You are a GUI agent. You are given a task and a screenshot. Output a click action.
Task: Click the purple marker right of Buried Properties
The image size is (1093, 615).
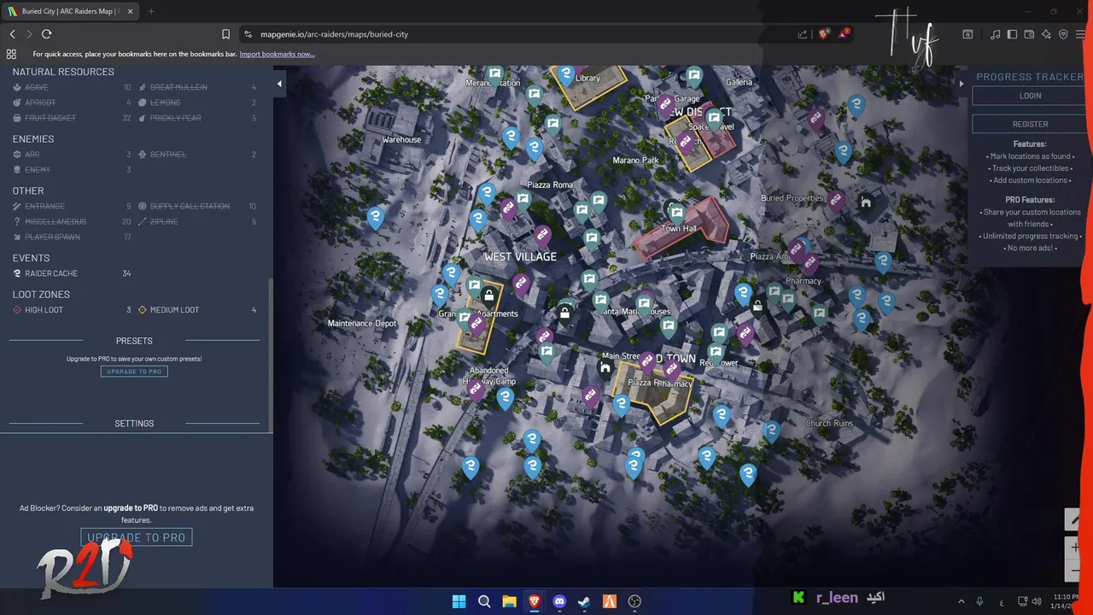click(837, 202)
